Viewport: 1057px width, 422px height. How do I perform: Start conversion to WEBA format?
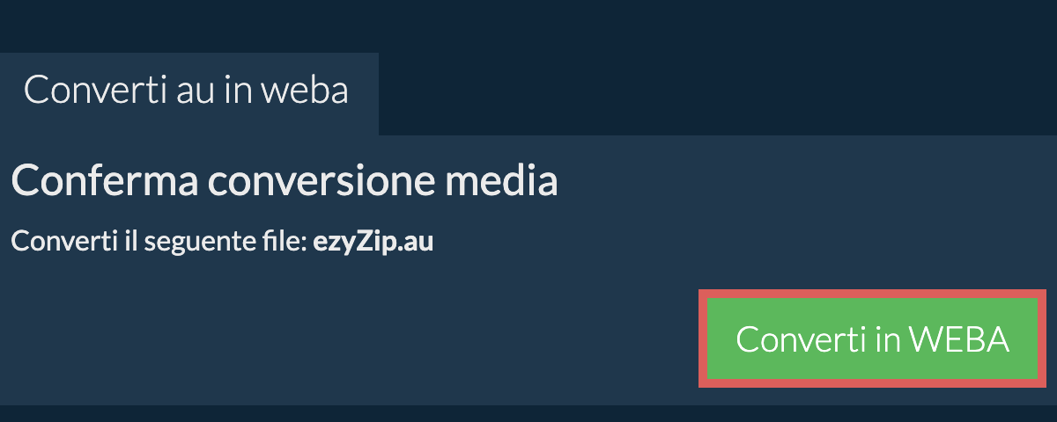coord(872,339)
